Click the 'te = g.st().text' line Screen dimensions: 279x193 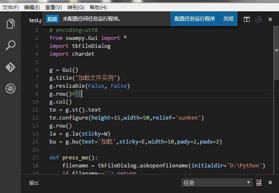[75, 110]
